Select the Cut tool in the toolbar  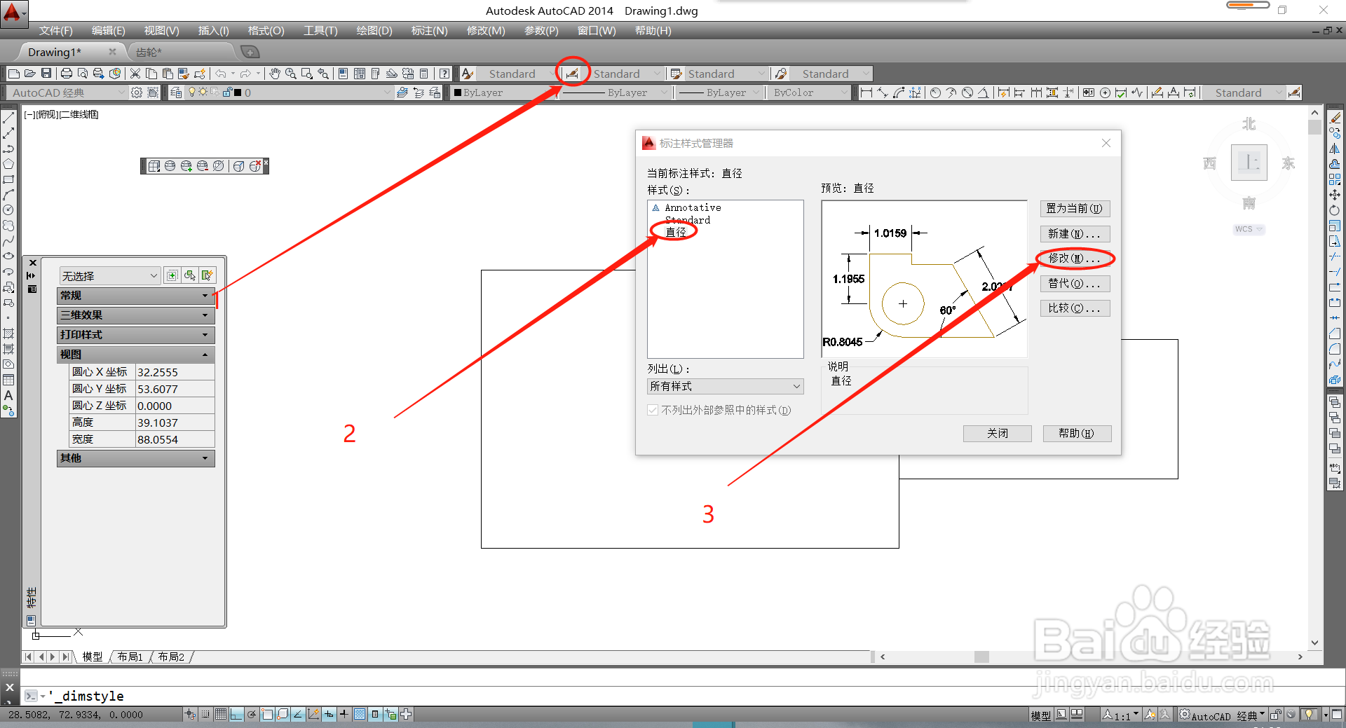[x=135, y=74]
